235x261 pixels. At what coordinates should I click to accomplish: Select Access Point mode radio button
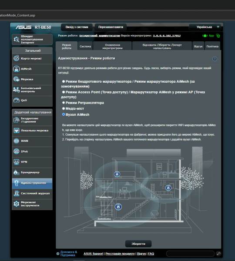pyautogui.click(x=64, y=92)
